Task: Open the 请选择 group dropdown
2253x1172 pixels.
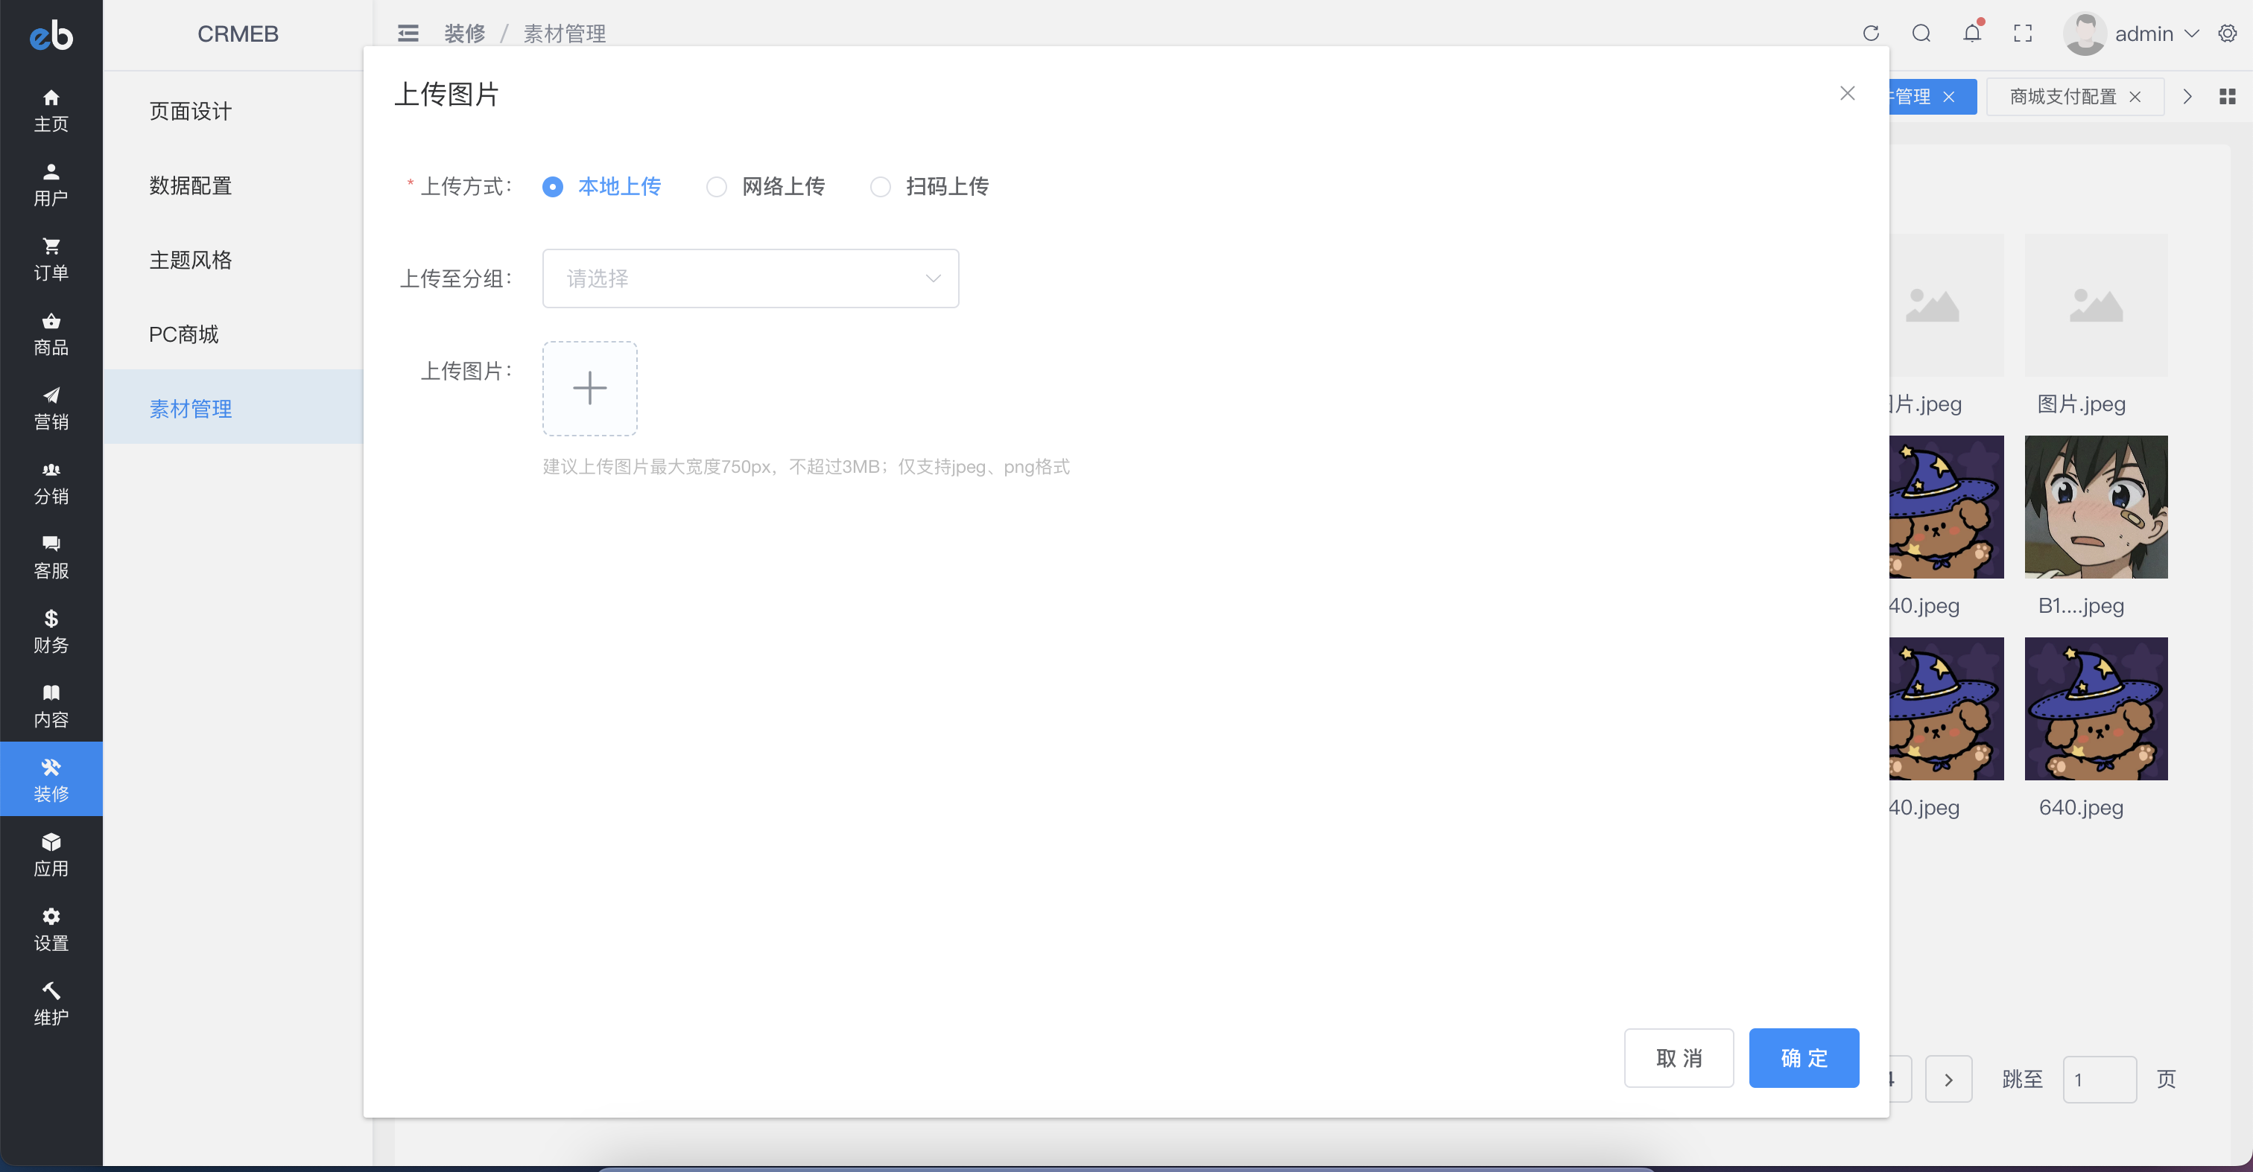Action: 750,278
